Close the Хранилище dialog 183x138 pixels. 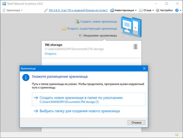tap(144, 69)
